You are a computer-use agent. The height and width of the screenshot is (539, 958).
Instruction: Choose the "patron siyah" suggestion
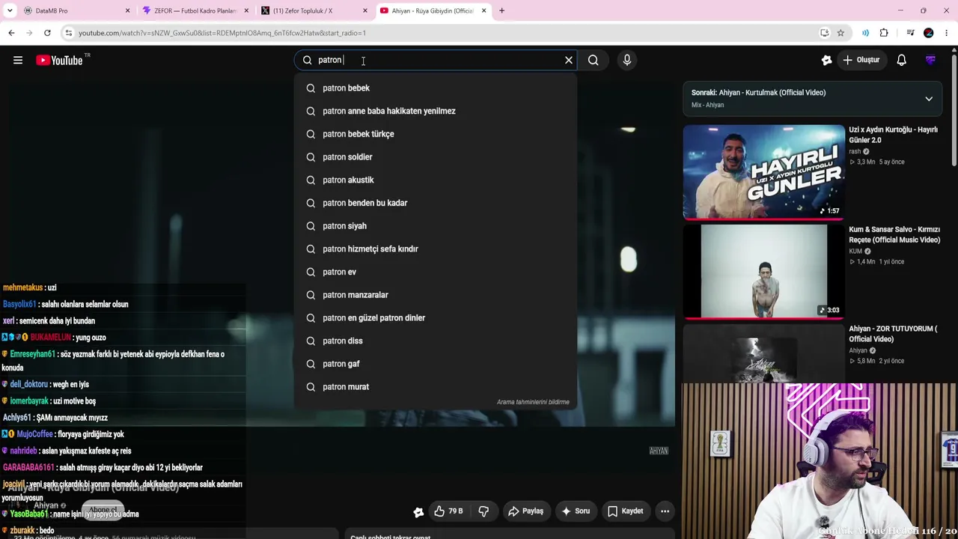(436, 226)
